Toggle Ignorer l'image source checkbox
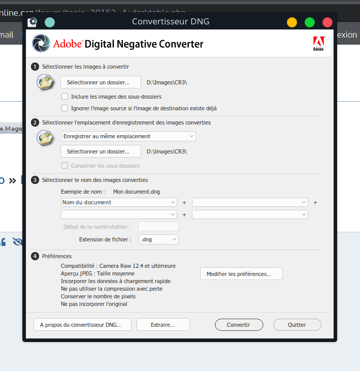The height and width of the screenshot is (371, 360). [x=65, y=108]
